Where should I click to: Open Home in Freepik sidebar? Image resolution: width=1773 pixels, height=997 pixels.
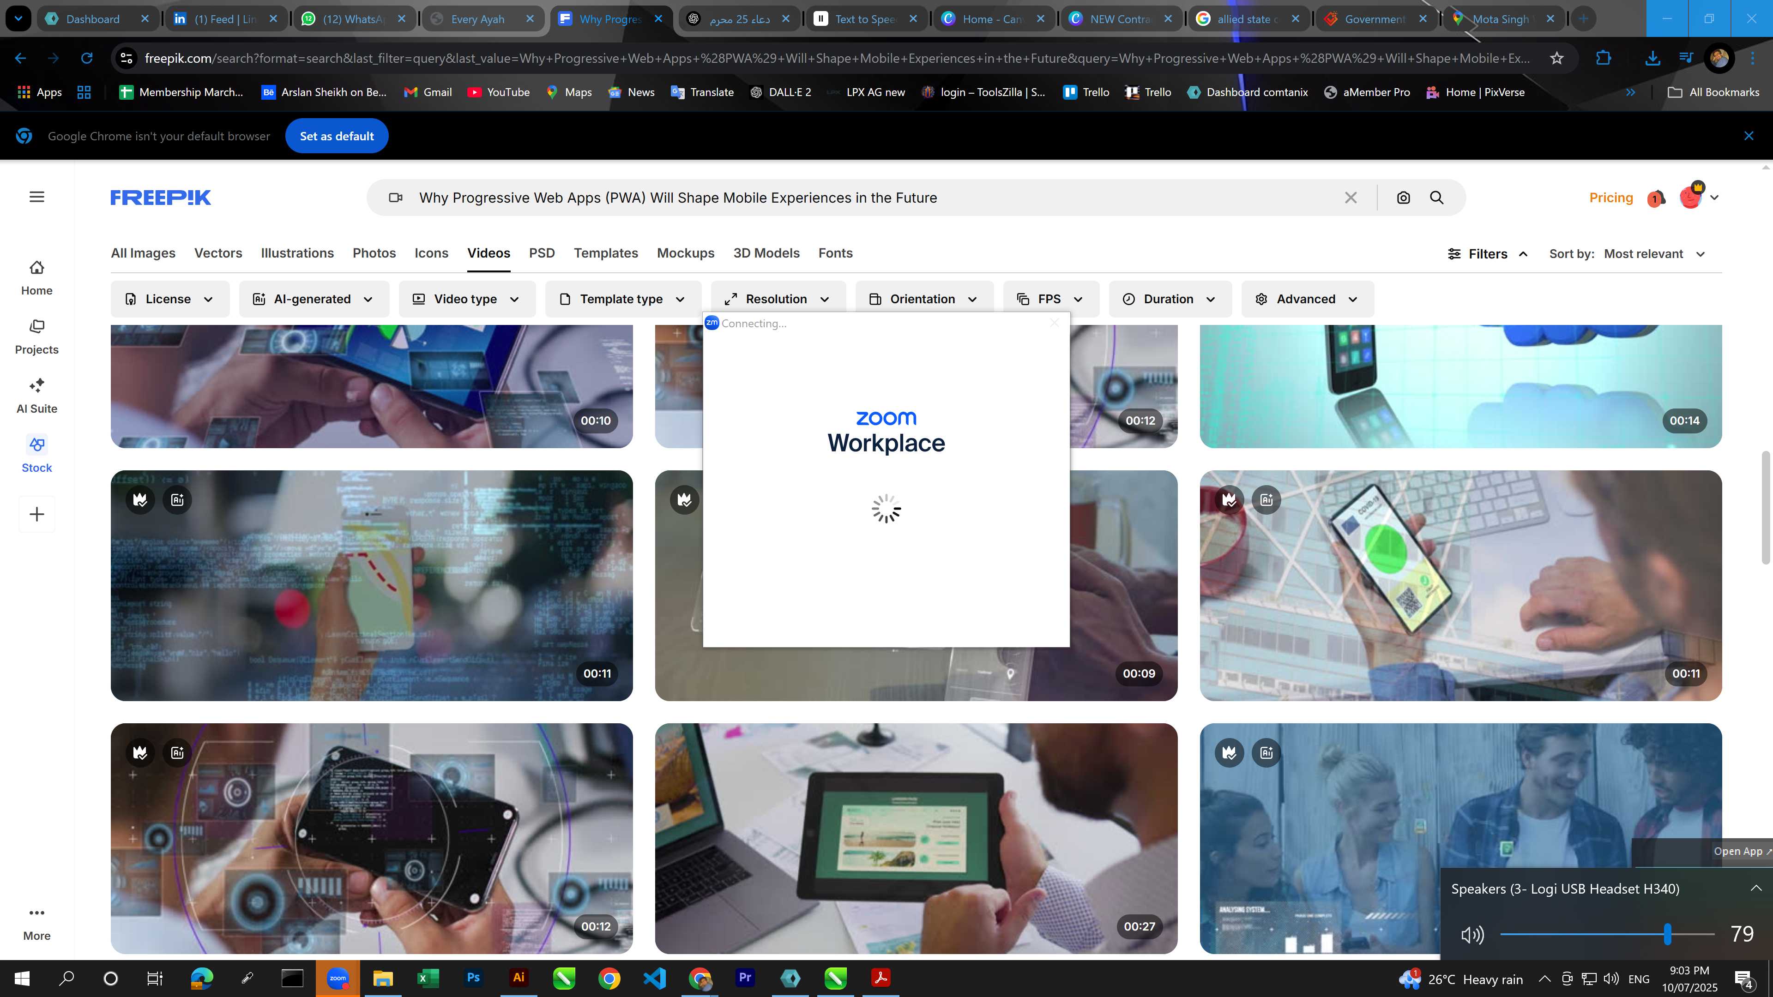(x=36, y=278)
